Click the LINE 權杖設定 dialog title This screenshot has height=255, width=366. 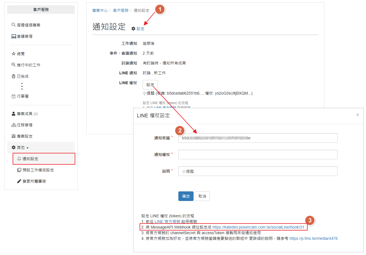153,115
